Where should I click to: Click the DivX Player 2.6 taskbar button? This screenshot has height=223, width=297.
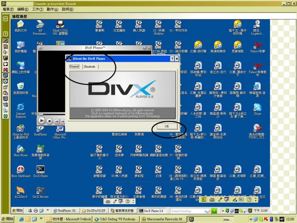click(151, 211)
